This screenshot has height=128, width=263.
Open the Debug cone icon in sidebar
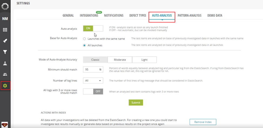5,63
